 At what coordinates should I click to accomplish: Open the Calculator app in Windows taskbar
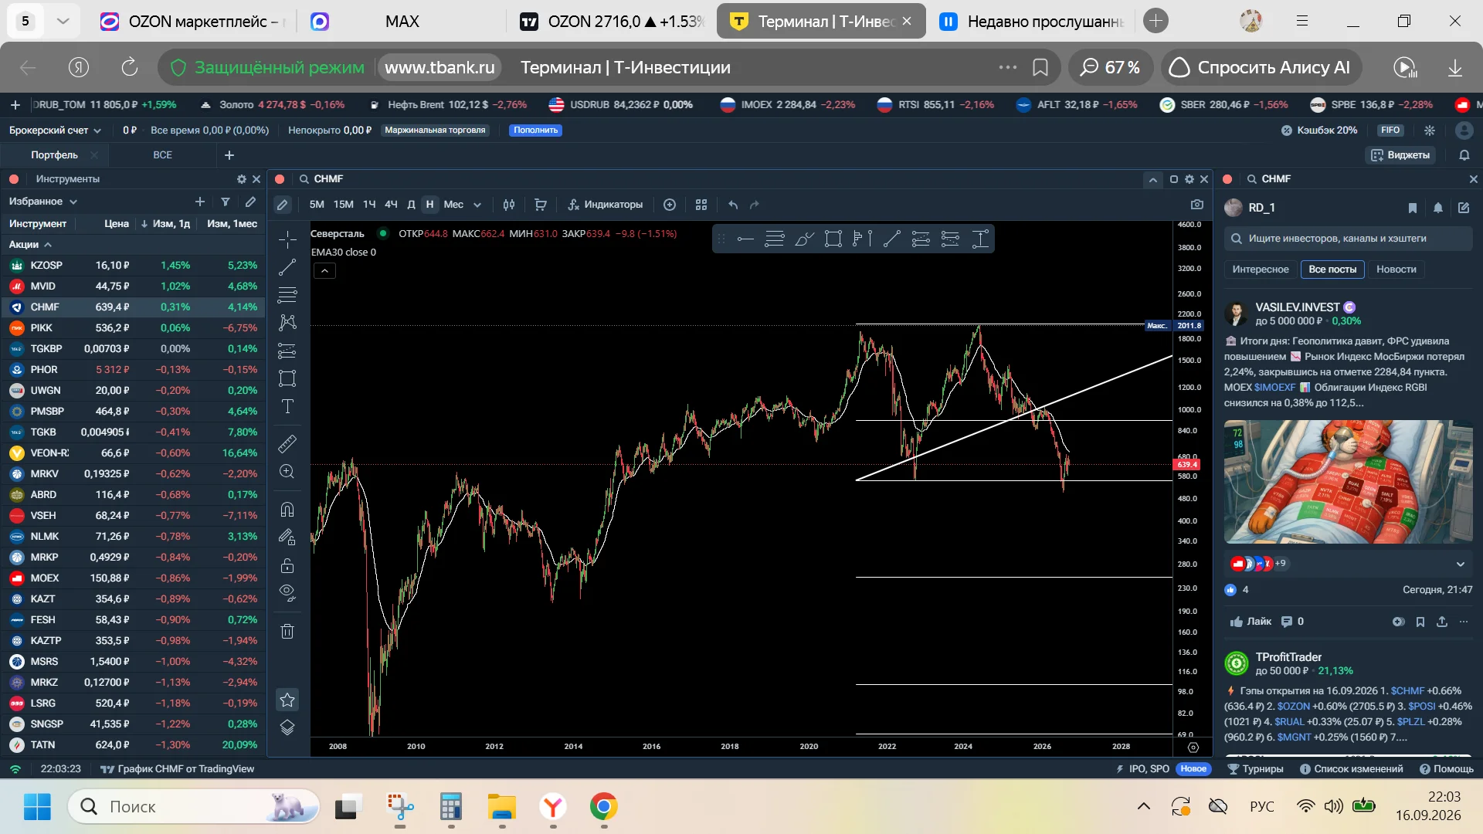click(450, 807)
